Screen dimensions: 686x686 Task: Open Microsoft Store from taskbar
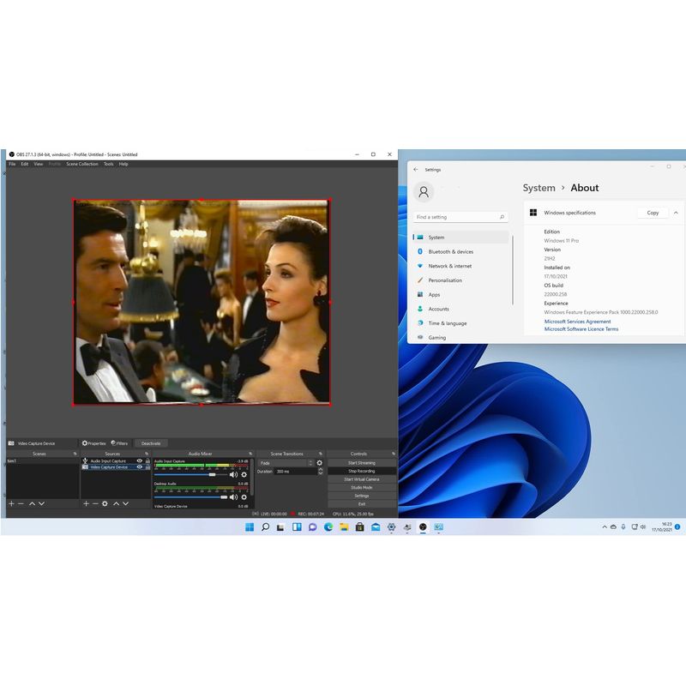(x=359, y=527)
